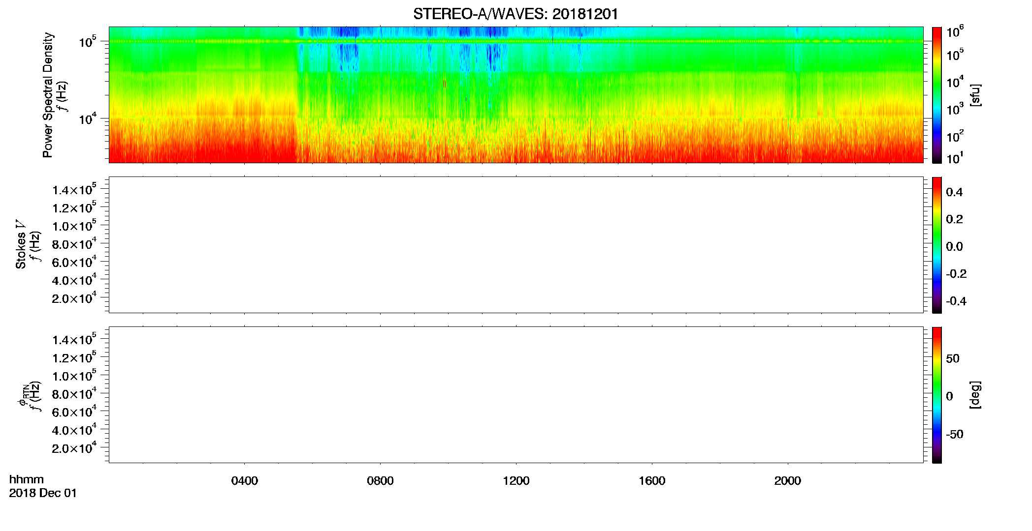This screenshot has height=531, width=1032.
Task: Click the 1.0×10^5 tick in phi RTN panel
Action: coord(74,375)
